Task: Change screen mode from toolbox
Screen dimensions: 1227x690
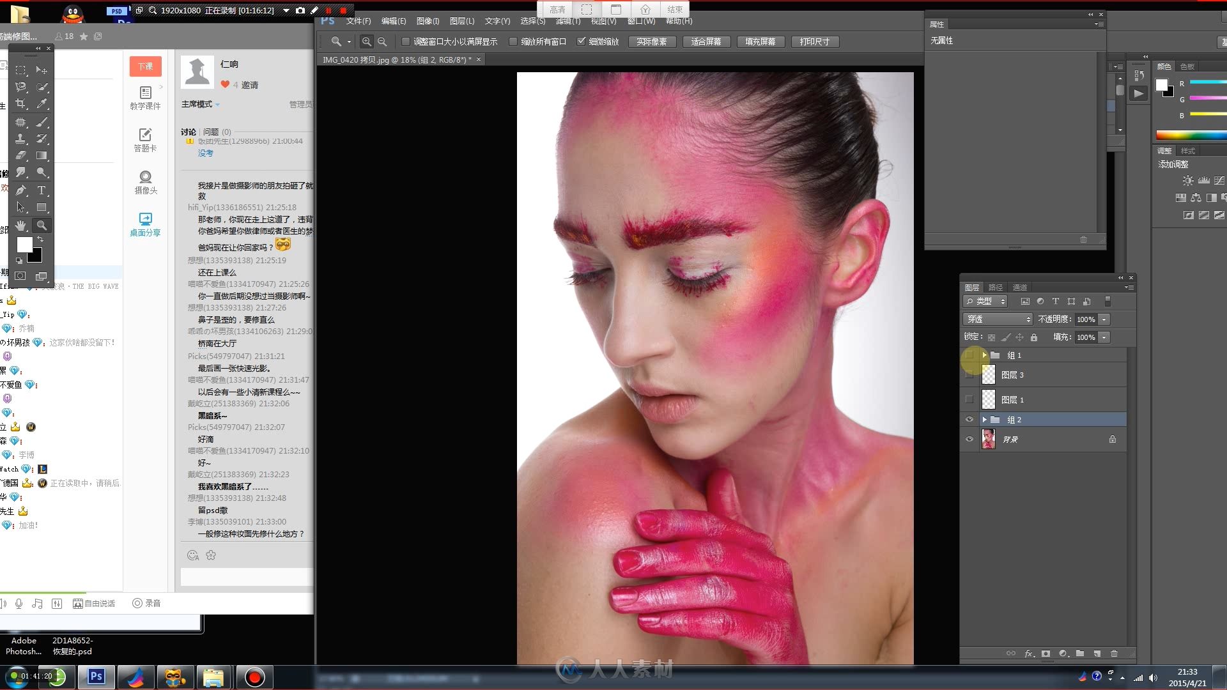Action: [42, 276]
